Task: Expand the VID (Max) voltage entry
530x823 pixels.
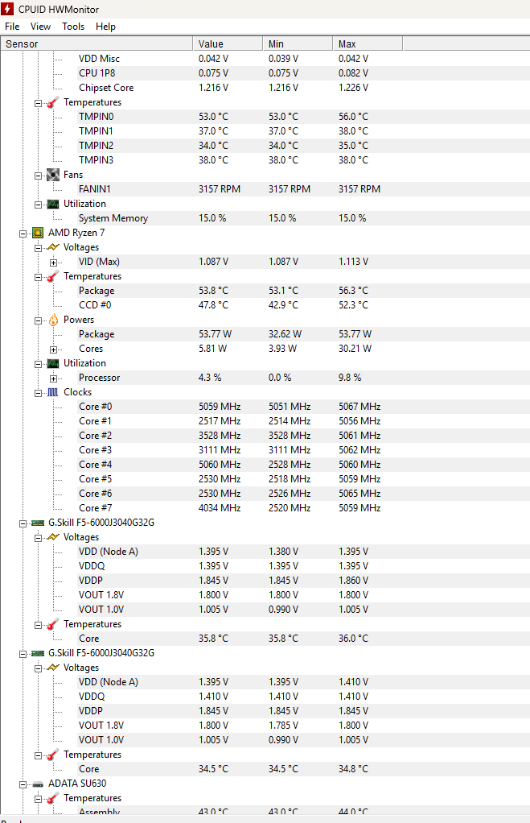Action: (53, 262)
